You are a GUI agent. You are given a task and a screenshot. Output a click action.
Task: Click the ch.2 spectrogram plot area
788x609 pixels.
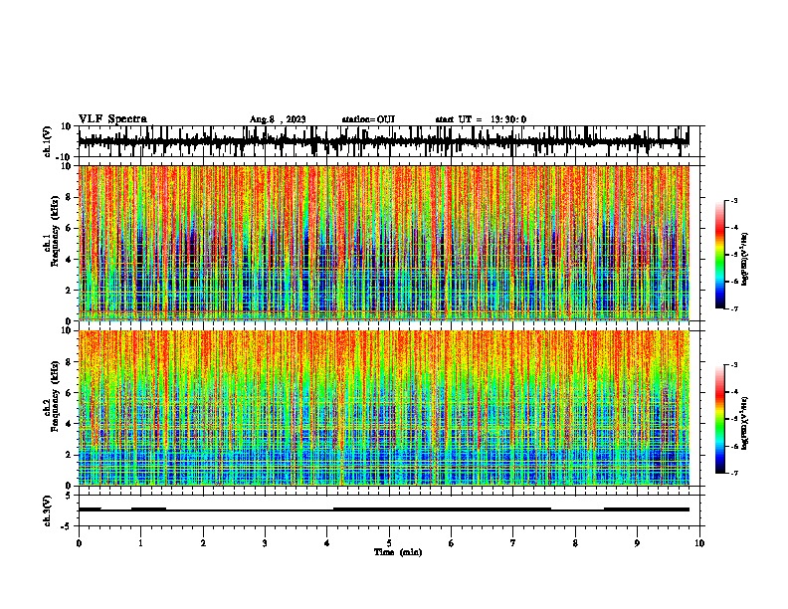point(384,408)
